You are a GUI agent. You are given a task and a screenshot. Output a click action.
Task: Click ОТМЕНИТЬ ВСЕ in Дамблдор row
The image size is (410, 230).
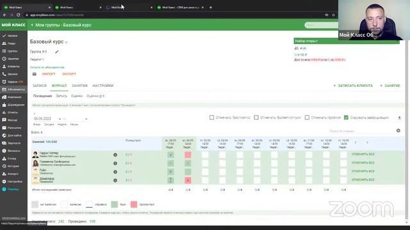tap(363, 180)
